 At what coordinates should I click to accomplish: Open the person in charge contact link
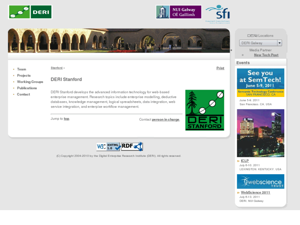(165, 119)
